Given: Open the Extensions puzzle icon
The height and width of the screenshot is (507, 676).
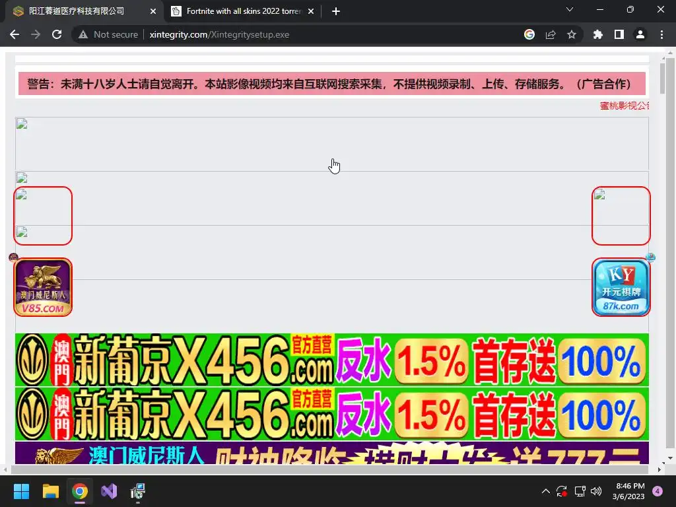Looking at the screenshot, I should click(598, 34).
